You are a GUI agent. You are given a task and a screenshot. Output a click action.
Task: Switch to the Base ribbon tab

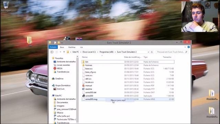coord(62,47)
